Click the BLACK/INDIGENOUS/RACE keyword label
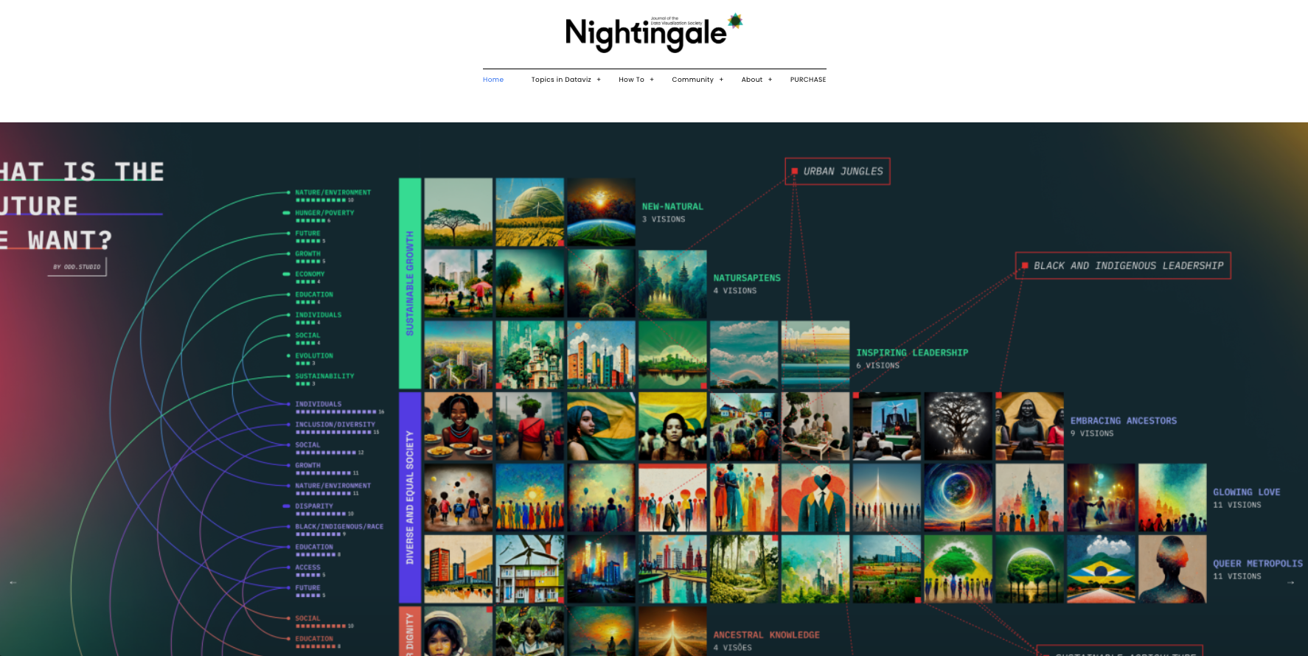This screenshot has height=656, width=1308. tap(339, 527)
